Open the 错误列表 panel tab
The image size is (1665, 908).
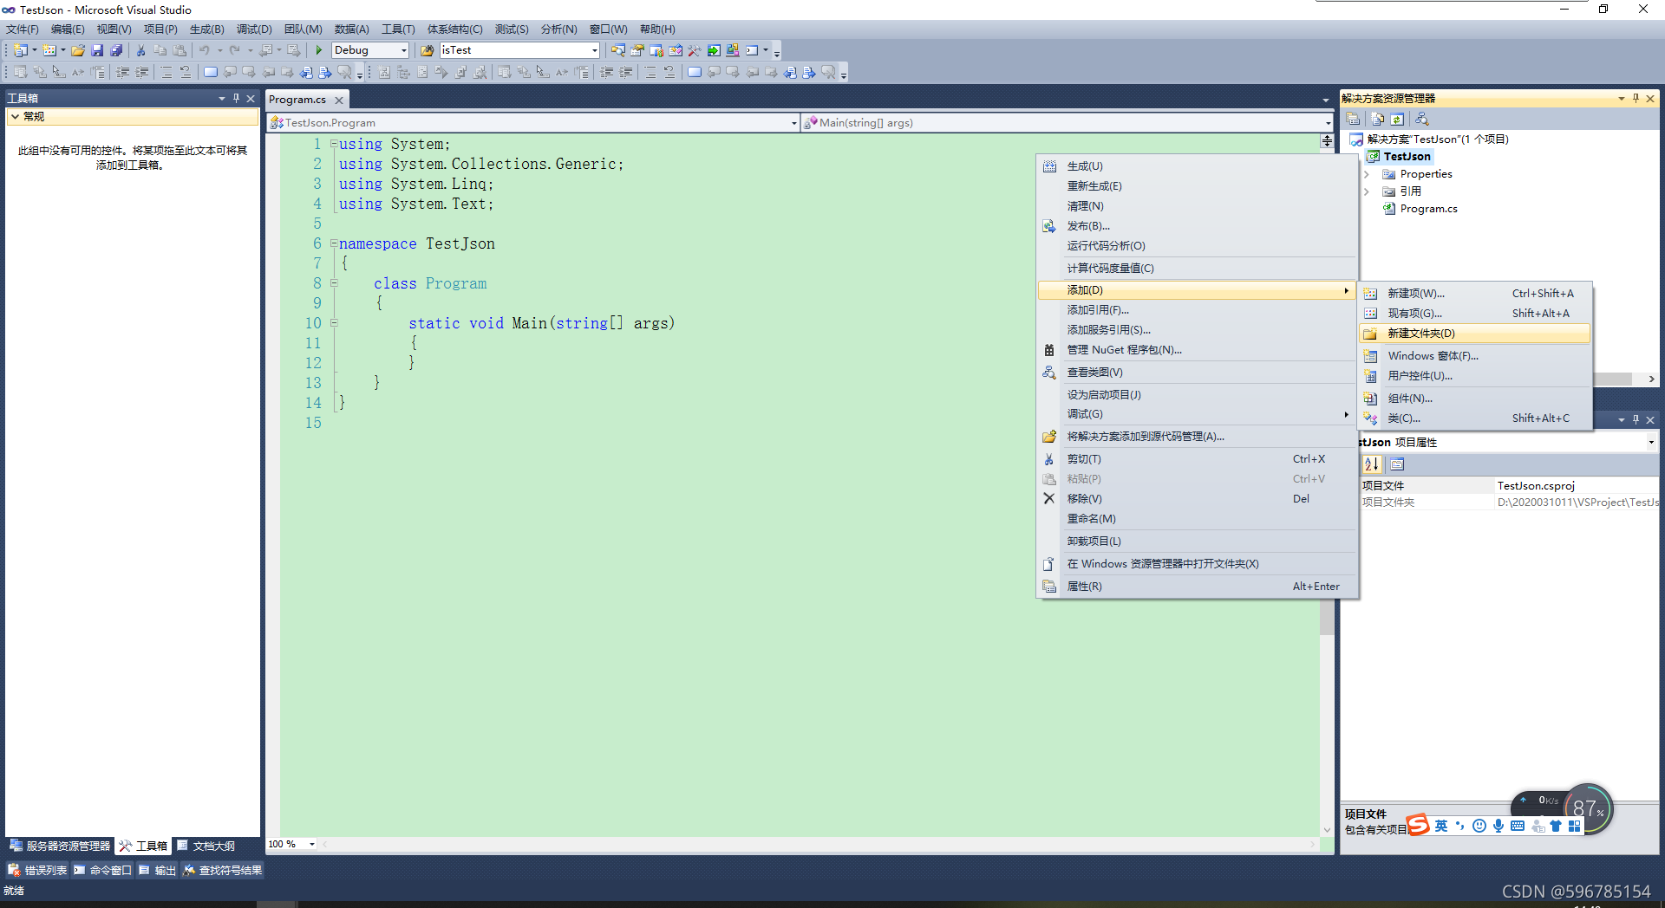click(x=37, y=870)
